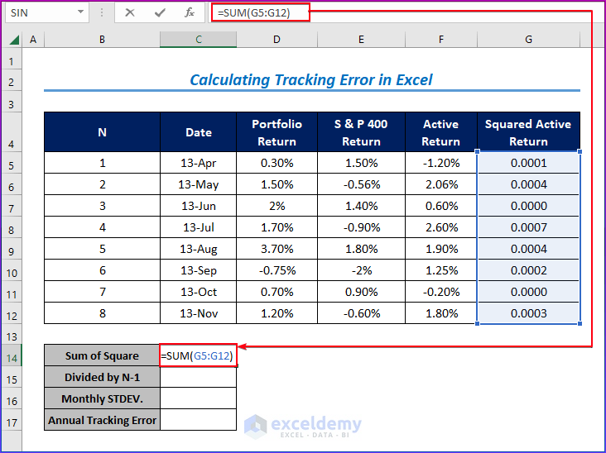Select portfolio return 0.30% cell

pos(277,163)
